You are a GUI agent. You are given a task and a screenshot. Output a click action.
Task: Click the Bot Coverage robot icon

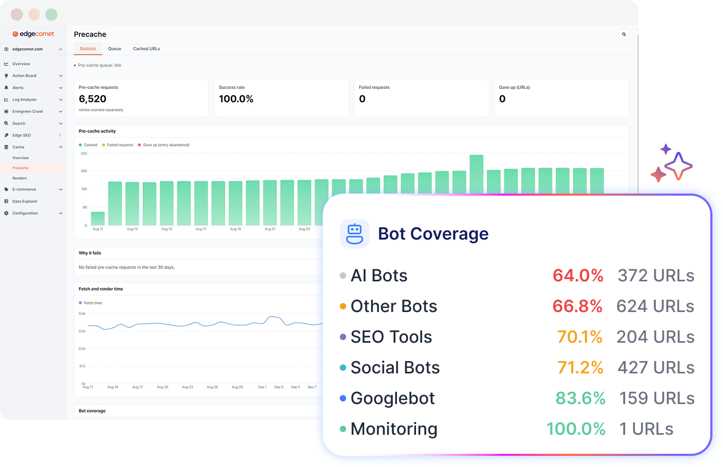(x=354, y=234)
